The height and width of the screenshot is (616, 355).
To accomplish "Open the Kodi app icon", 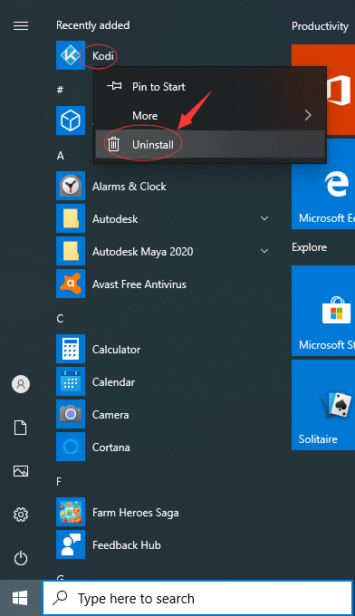I will click(x=71, y=55).
